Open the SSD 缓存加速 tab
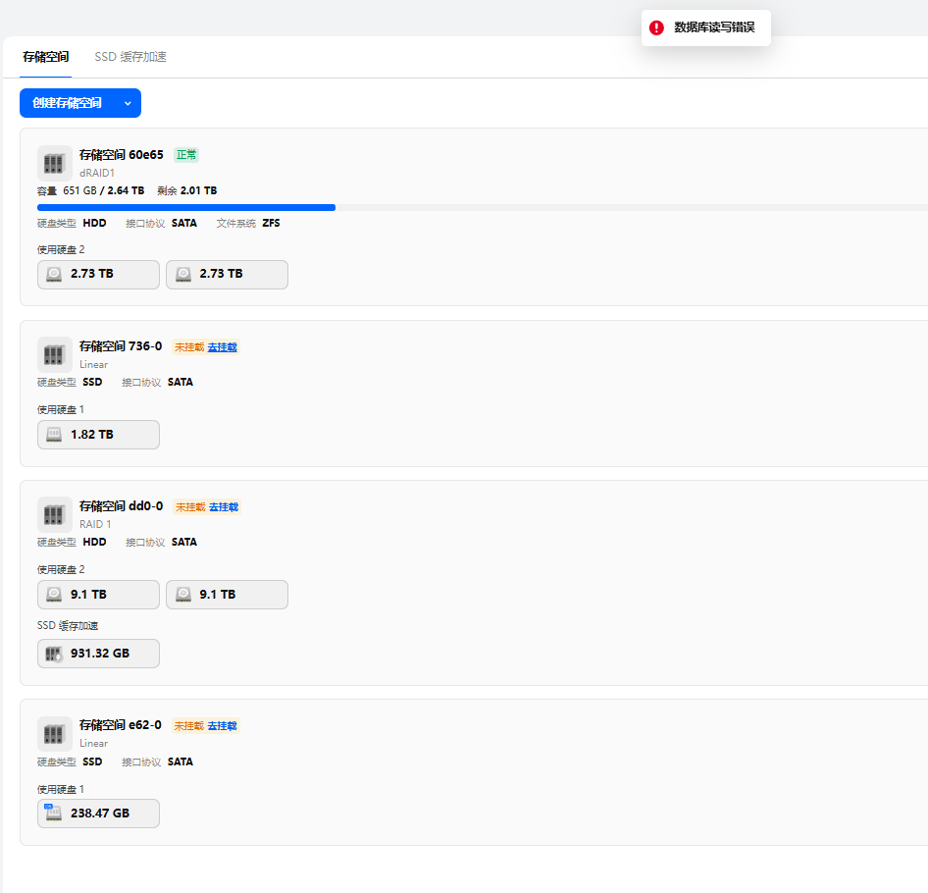This screenshot has height=893, width=928. click(x=130, y=57)
